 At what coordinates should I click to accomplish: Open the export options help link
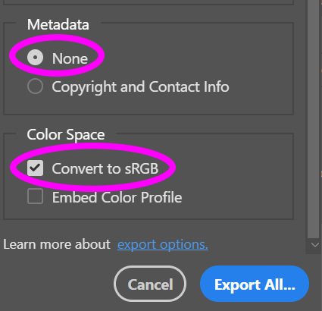click(163, 244)
